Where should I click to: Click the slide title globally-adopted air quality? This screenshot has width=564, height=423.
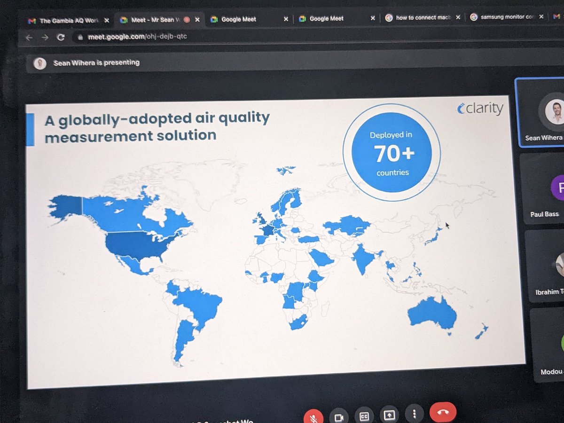pyautogui.click(x=157, y=126)
